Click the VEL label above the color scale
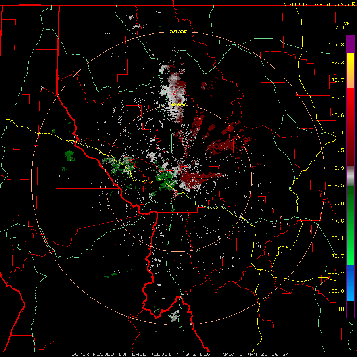Viewport: 357px width, 357px height. [349, 24]
